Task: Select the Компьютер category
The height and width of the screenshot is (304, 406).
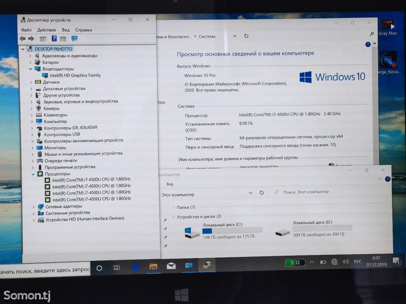Action: 55,122
